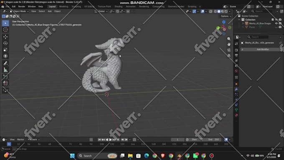This screenshot has width=284, height=160.
Task: Play the animation in timeline
Action: coord(111,140)
